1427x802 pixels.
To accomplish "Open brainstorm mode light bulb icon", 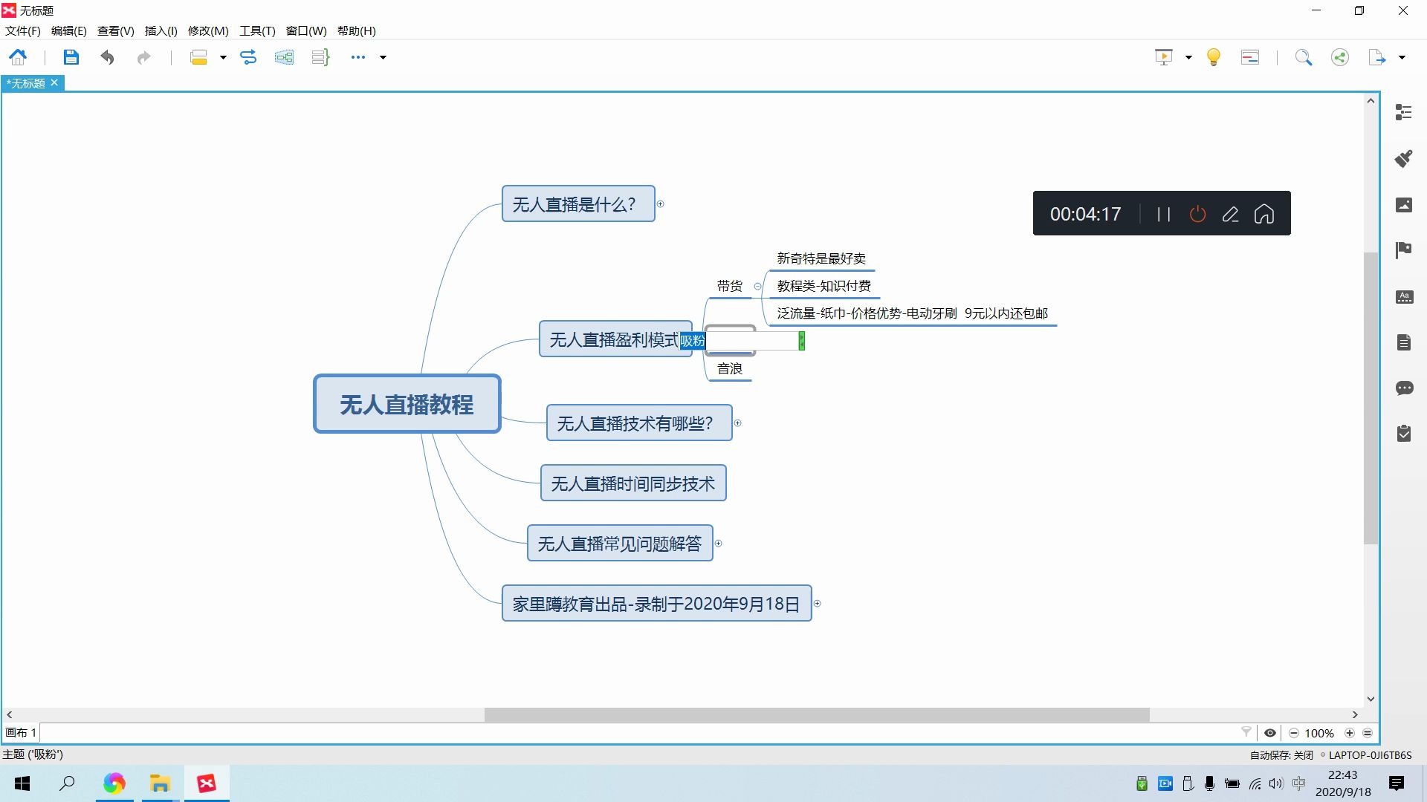I will (1214, 57).
